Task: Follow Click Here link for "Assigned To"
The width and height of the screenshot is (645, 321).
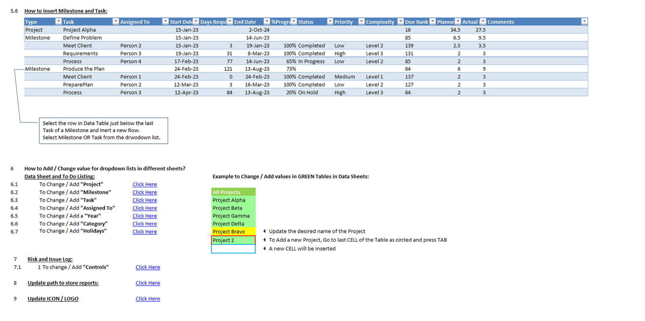Action: click(145, 208)
